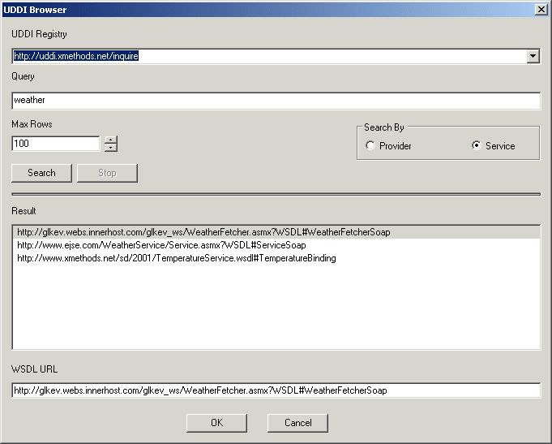552x444 pixels.
Task: Choose the xmethods TemperatureBinding result
Action: click(x=176, y=258)
